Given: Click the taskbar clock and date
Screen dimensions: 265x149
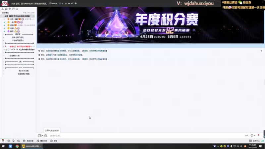Looking at the screenshot, I should (252, 146).
